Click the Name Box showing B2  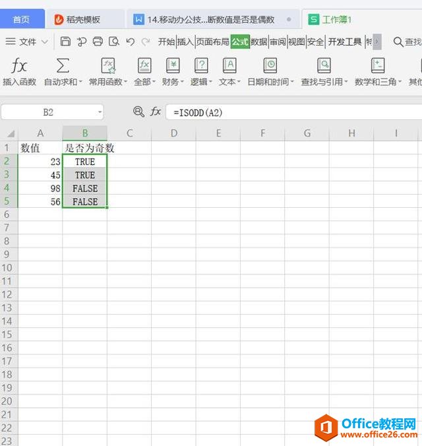48,112
